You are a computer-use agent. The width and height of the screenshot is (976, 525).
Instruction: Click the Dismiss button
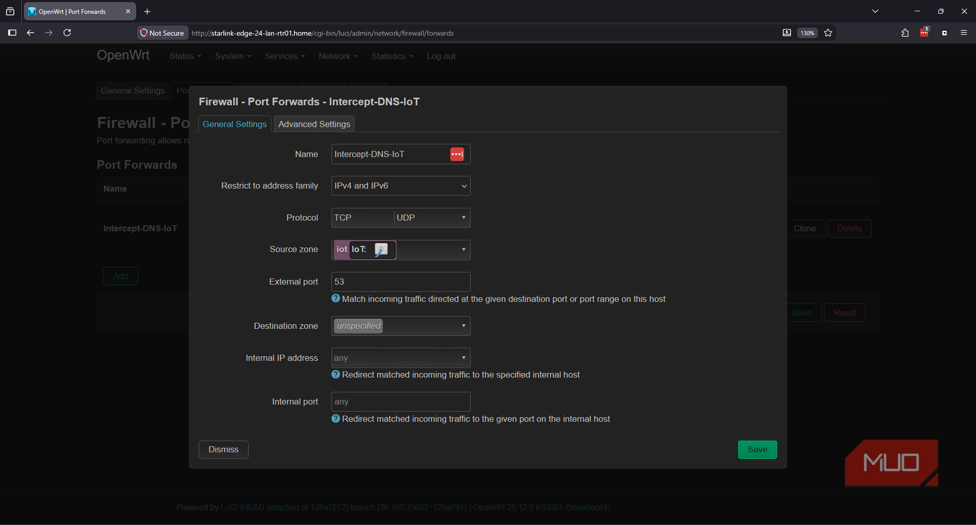(x=224, y=449)
